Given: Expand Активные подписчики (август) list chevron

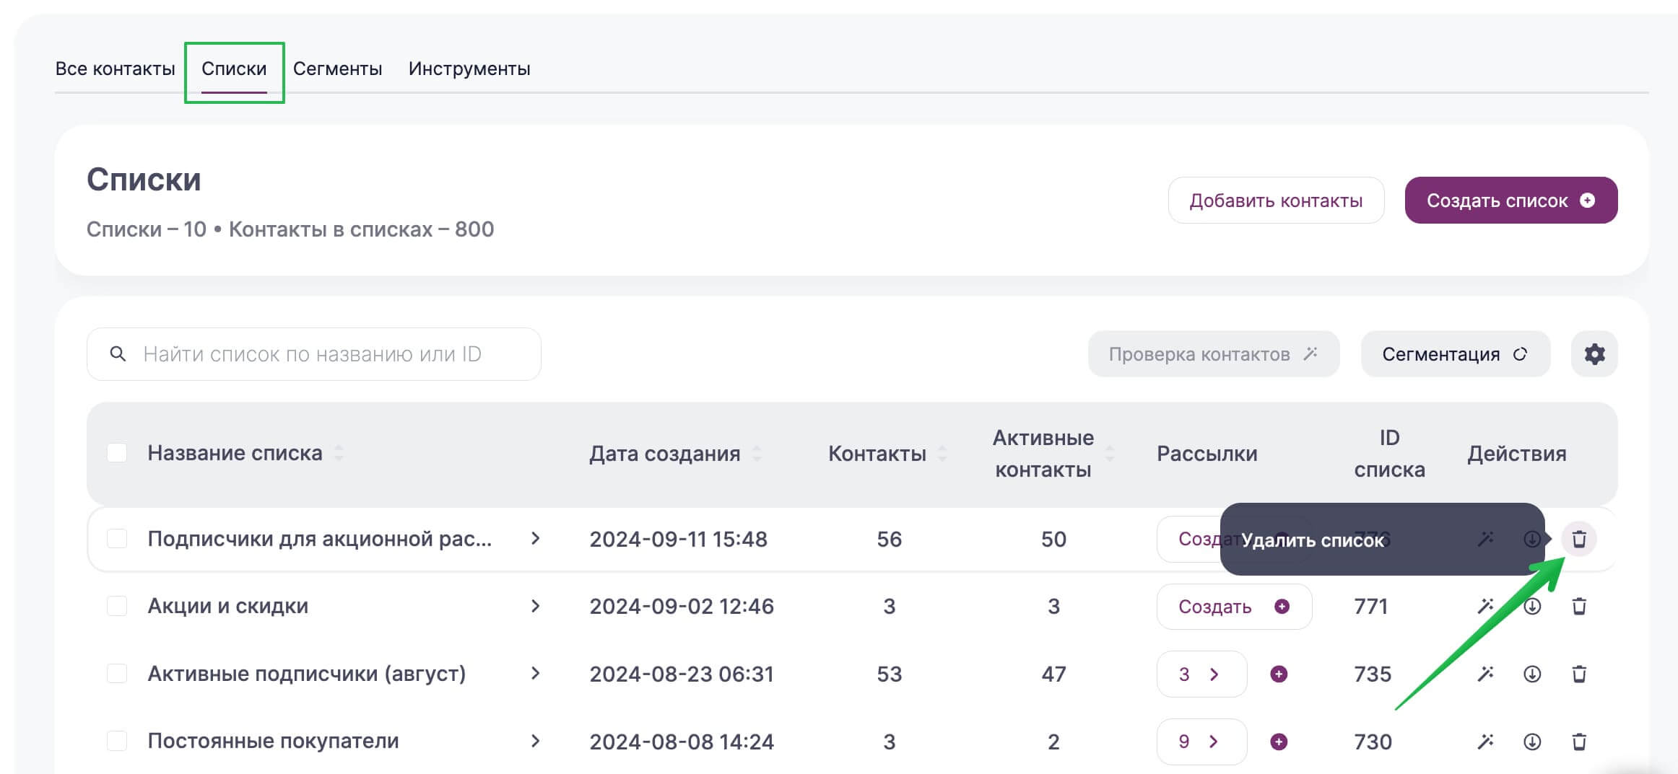Looking at the screenshot, I should pos(535,674).
